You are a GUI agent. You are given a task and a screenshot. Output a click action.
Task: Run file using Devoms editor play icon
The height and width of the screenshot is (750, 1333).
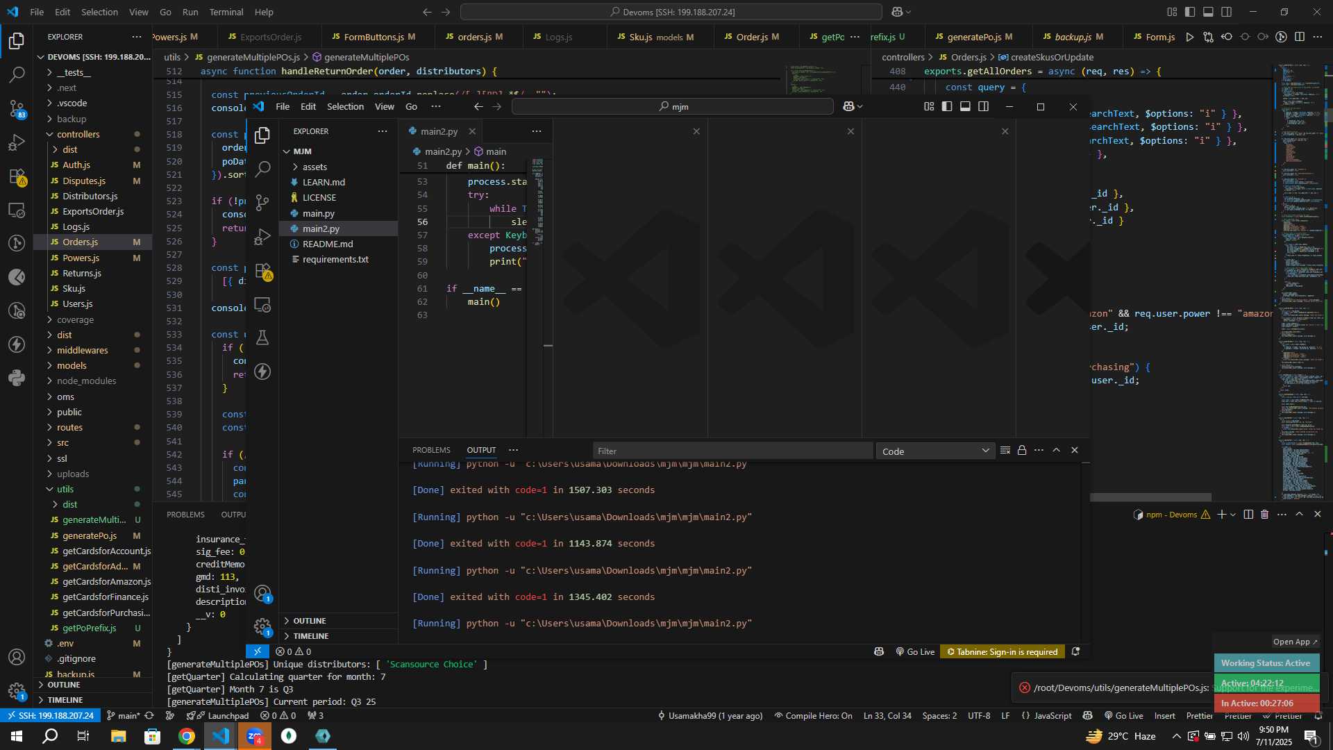tap(1190, 37)
